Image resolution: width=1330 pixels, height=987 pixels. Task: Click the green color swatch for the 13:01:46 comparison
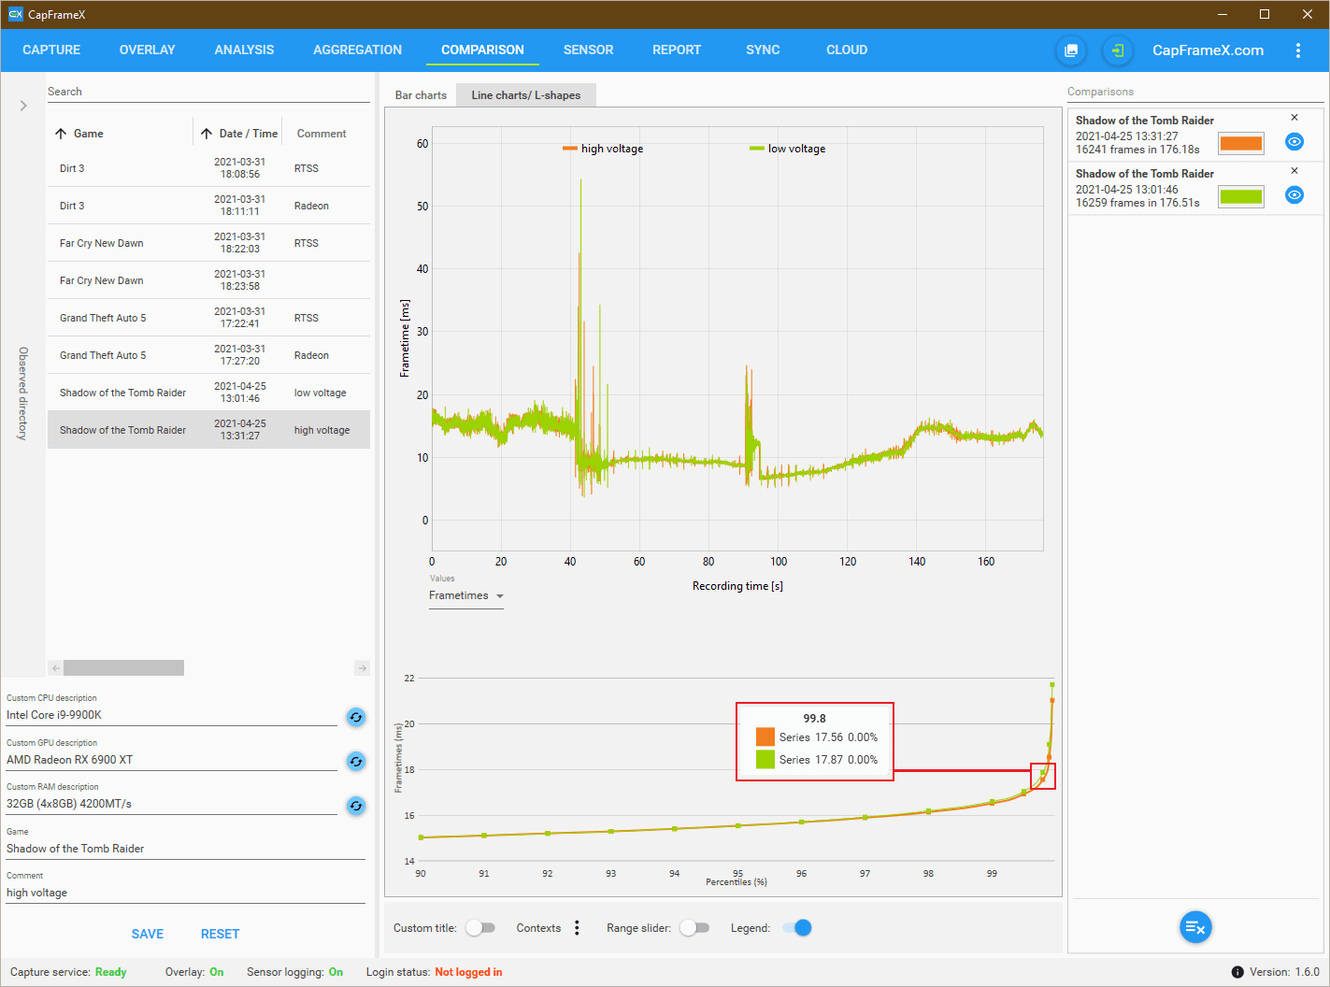(1241, 196)
